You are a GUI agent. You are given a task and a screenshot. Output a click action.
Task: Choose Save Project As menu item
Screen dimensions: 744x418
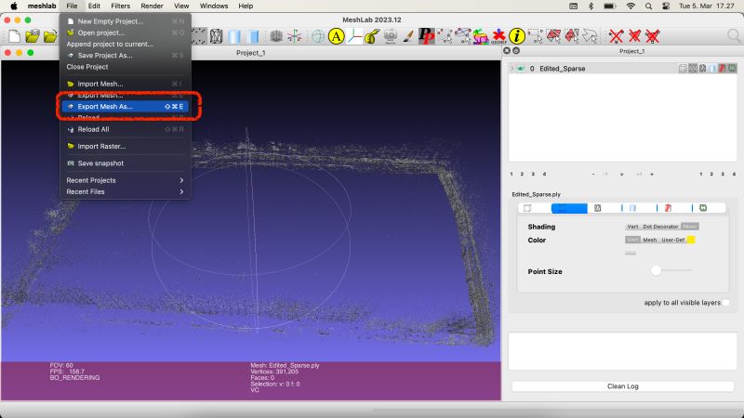point(126,56)
